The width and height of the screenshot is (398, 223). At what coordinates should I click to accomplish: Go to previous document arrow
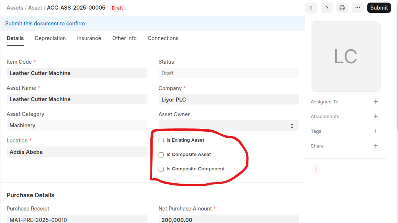[x=311, y=8]
